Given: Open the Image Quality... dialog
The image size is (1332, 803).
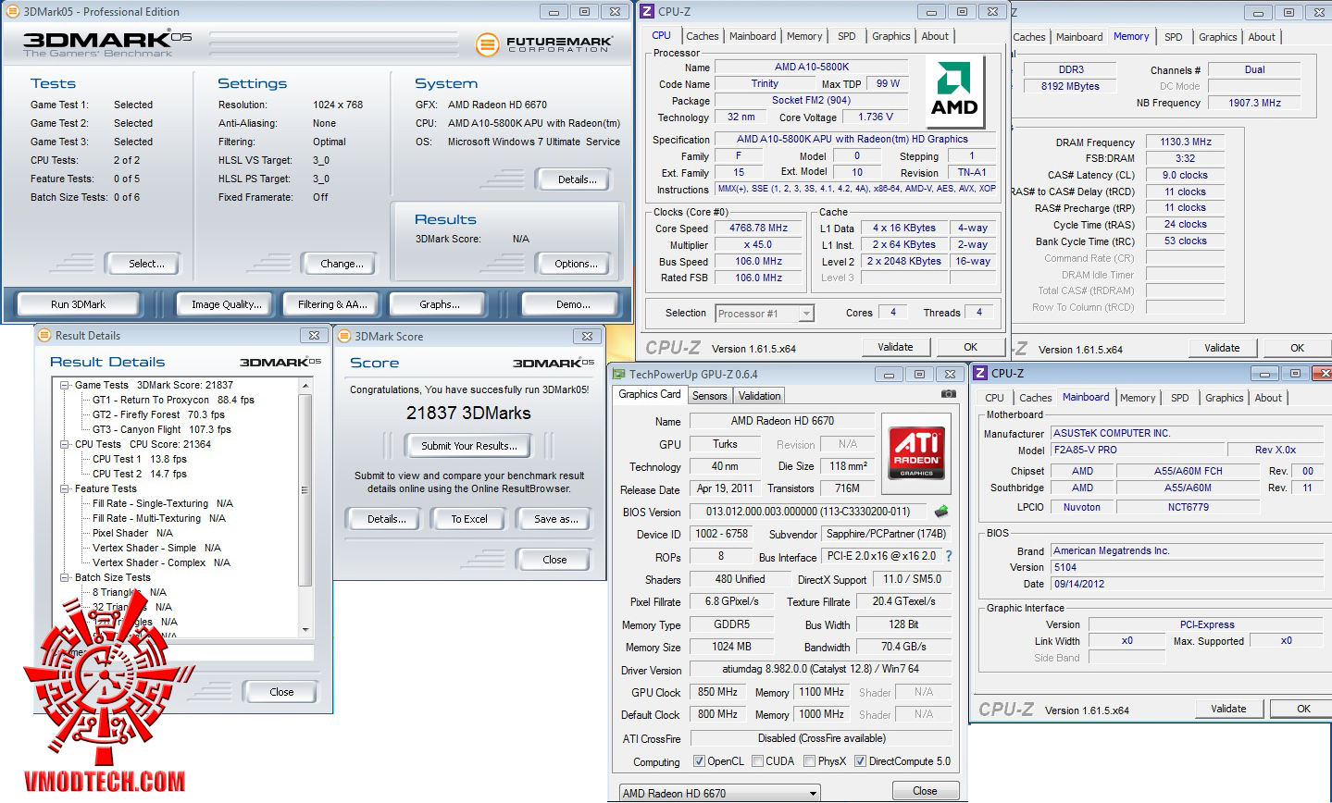Looking at the screenshot, I should [x=226, y=304].
